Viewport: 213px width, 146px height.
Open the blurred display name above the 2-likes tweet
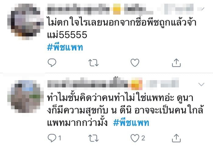pos(95,84)
